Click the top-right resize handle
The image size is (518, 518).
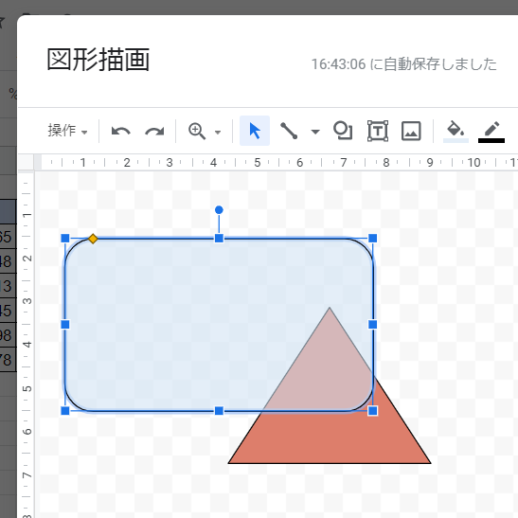[373, 239]
